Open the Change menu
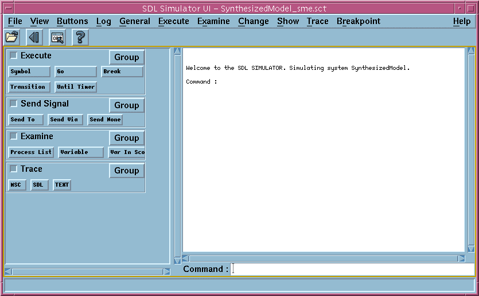Image resolution: width=479 pixels, height=296 pixels. point(254,21)
